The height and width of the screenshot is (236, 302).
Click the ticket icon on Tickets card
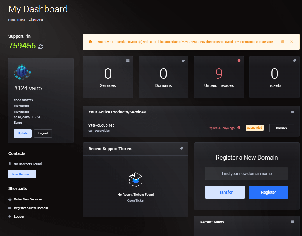pos(294,61)
